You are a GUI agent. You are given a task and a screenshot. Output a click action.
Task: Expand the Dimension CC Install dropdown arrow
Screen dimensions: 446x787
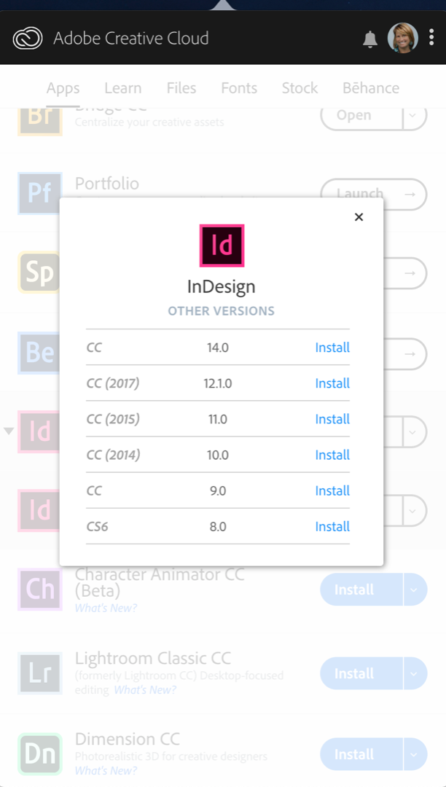click(415, 754)
